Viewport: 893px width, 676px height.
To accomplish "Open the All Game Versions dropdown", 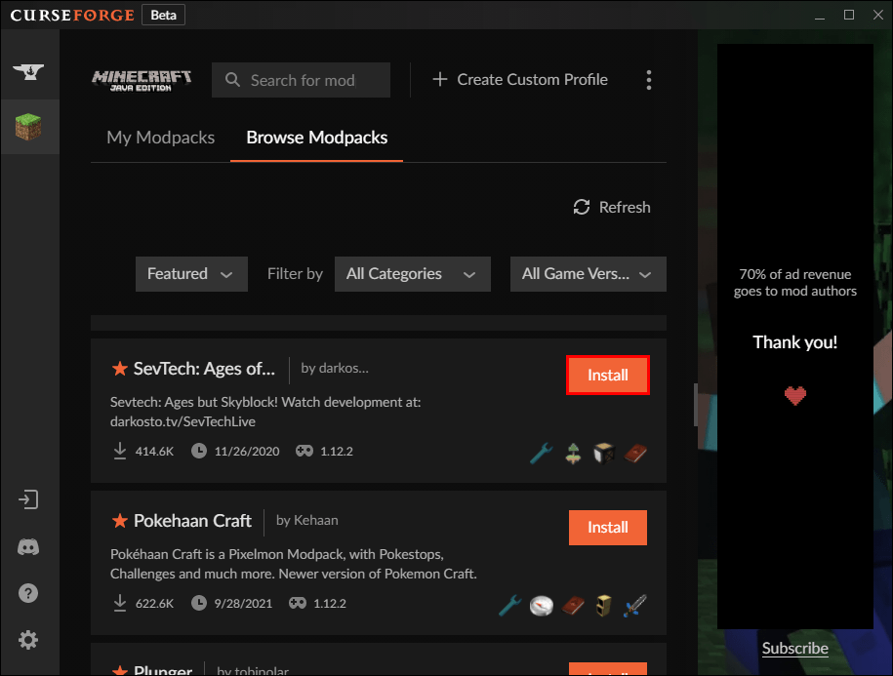I will (589, 274).
